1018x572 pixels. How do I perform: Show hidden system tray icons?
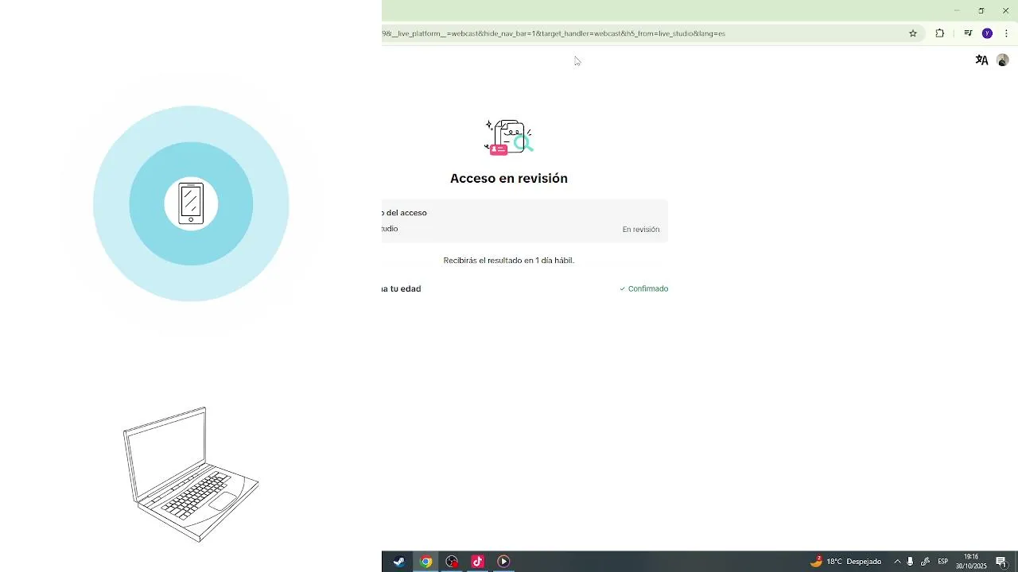tap(897, 562)
